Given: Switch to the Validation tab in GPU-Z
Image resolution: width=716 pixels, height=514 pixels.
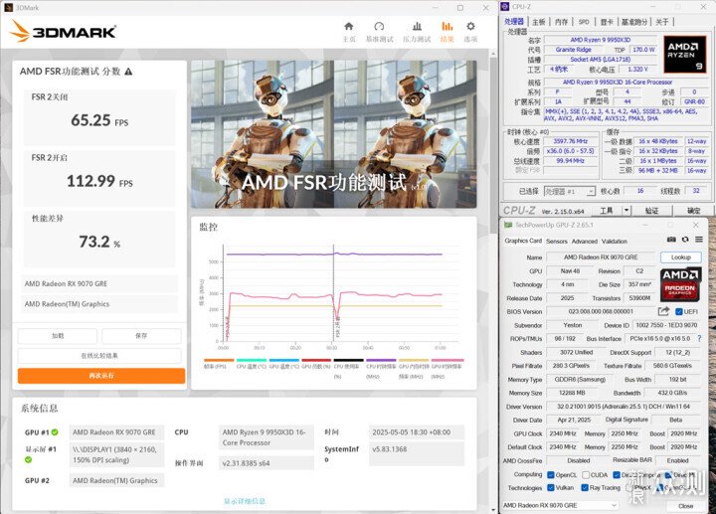Looking at the screenshot, I should pos(615,241).
